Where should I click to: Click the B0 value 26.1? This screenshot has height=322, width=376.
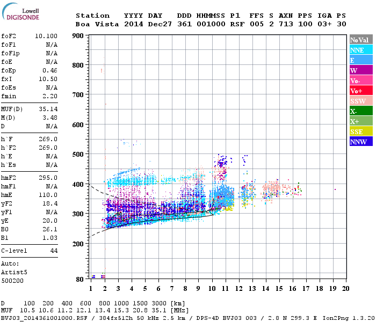coord(50,229)
